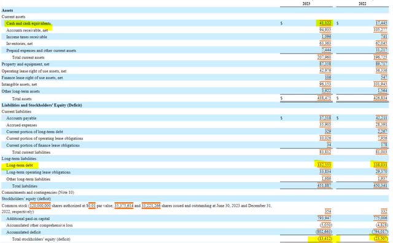Select 'Accumulated other comprehensive loss' label
Image resolution: width=393 pixels, height=243 pixels.
[39, 225]
